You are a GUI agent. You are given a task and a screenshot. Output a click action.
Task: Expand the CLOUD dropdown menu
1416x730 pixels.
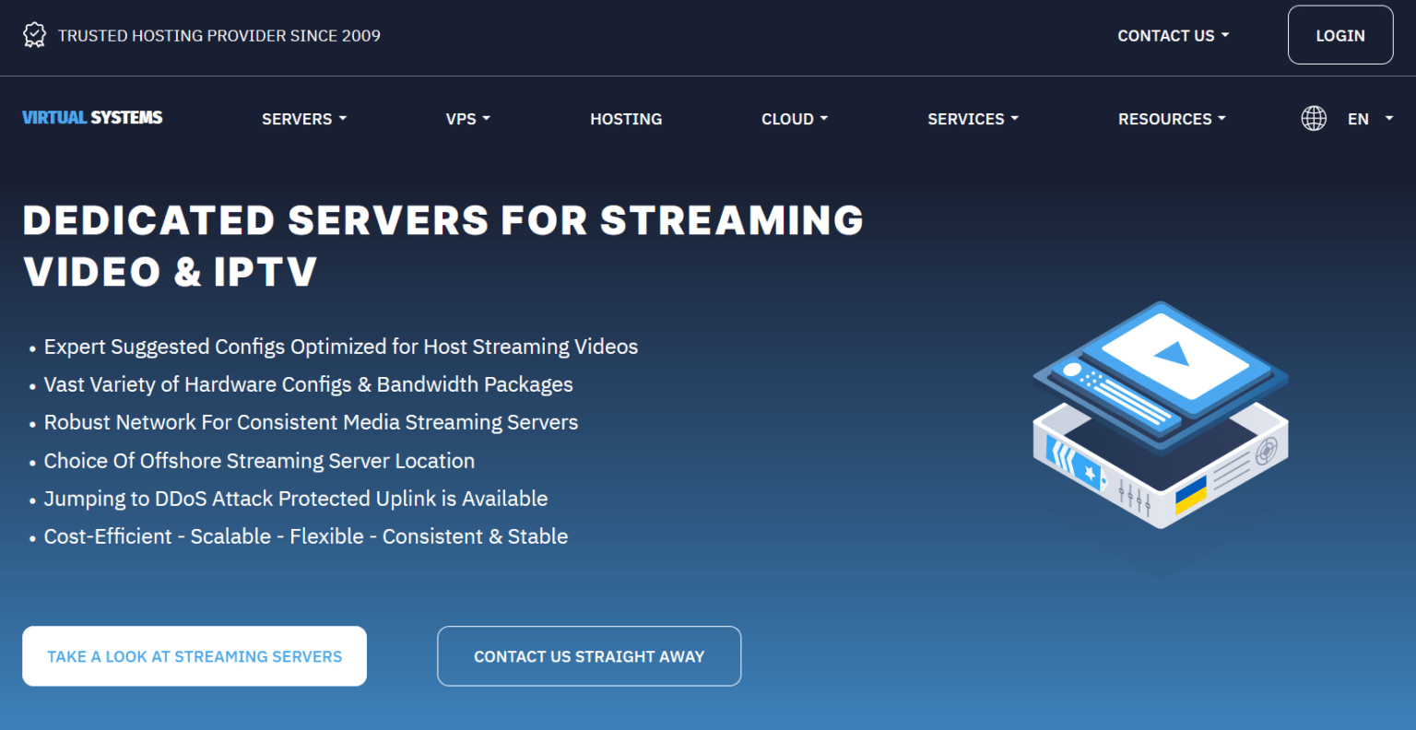pyautogui.click(x=794, y=118)
